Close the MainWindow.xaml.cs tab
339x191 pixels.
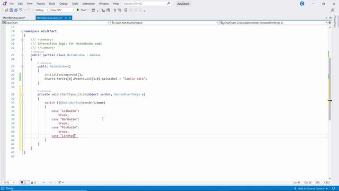(x=69, y=18)
